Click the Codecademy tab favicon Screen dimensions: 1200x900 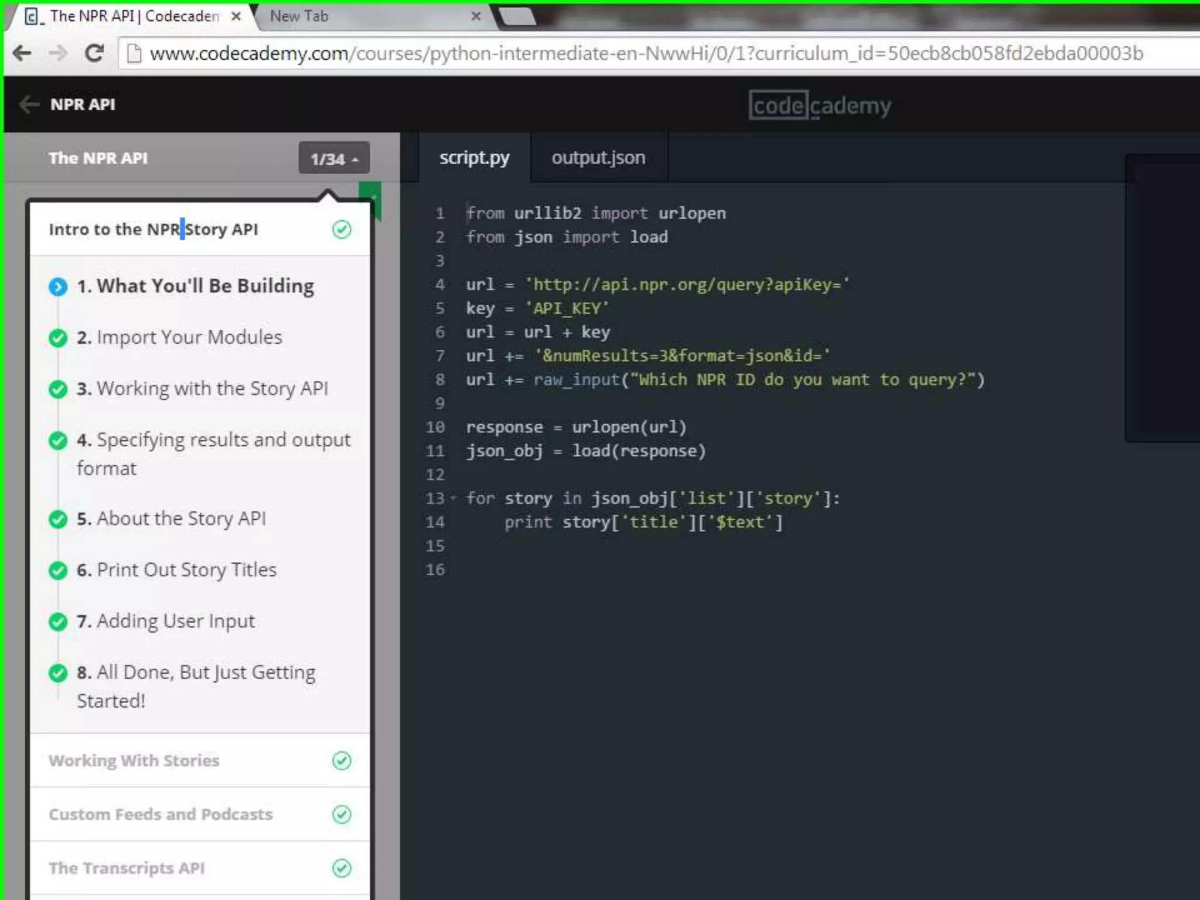click(33, 16)
